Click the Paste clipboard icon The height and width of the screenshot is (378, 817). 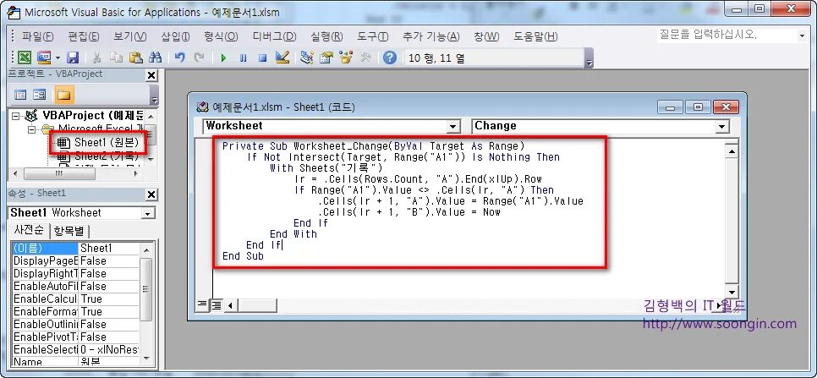[x=135, y=58]
